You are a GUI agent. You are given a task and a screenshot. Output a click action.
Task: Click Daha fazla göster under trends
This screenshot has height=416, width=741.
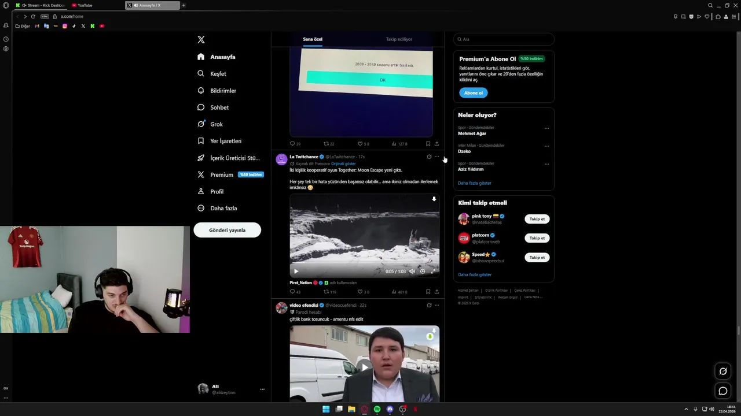[474, 183]
